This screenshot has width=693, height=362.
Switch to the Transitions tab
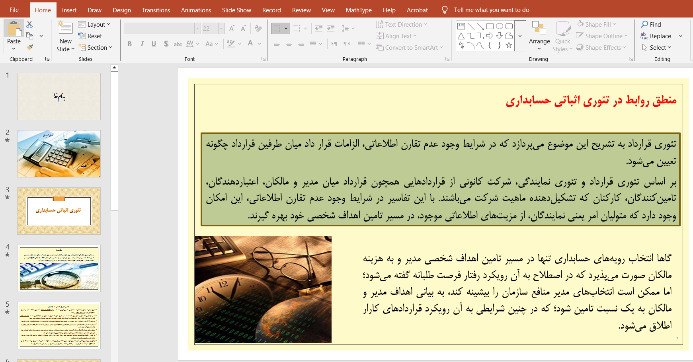point(156,10)
